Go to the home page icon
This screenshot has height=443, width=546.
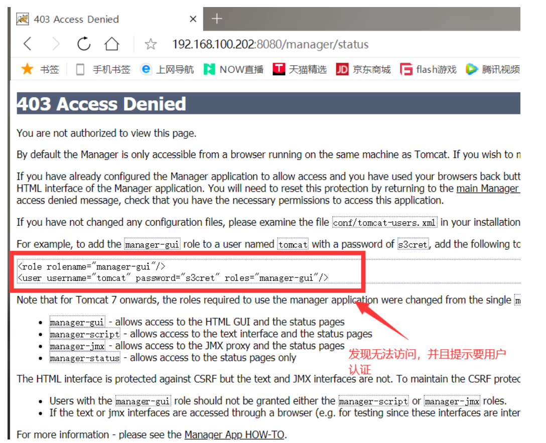(x=112, y=44)
